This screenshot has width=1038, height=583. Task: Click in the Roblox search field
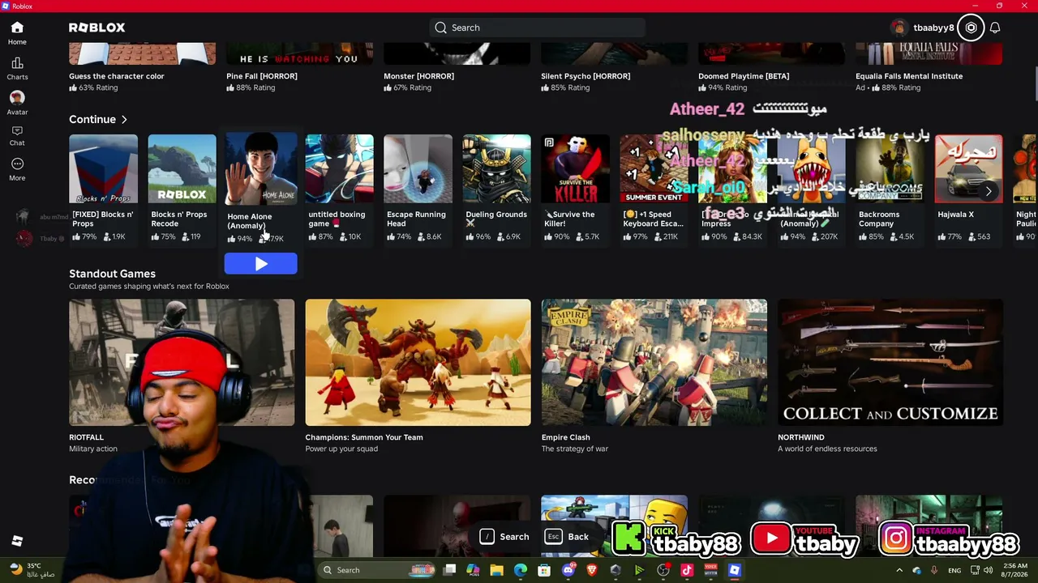pyautogui.click(x=537, y=28)
